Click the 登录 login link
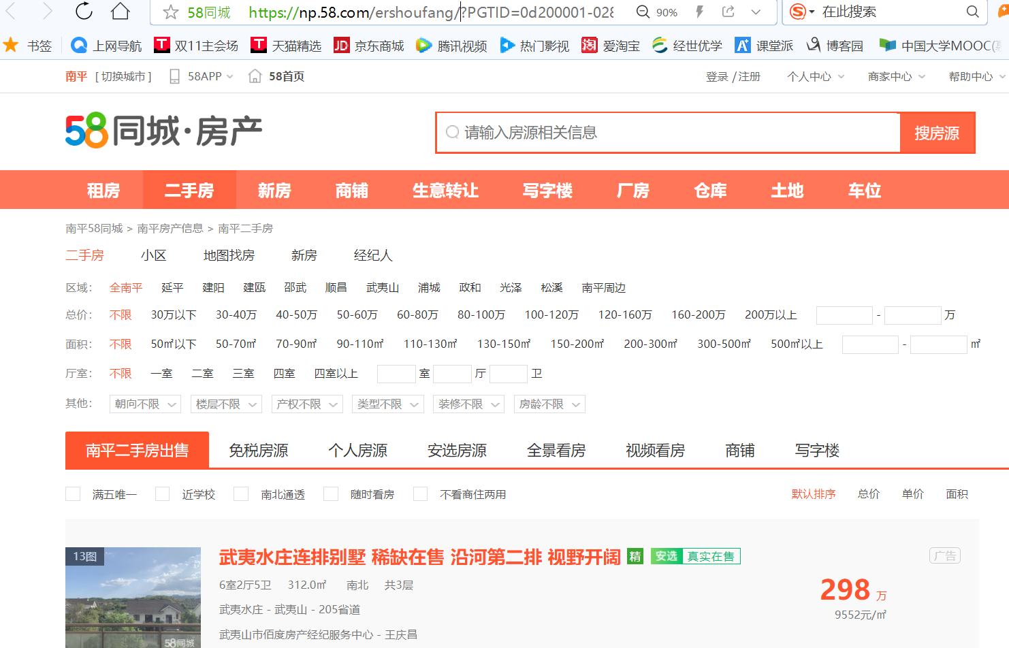This screenshot has width=1009, height=648. (x=717, y=77)
